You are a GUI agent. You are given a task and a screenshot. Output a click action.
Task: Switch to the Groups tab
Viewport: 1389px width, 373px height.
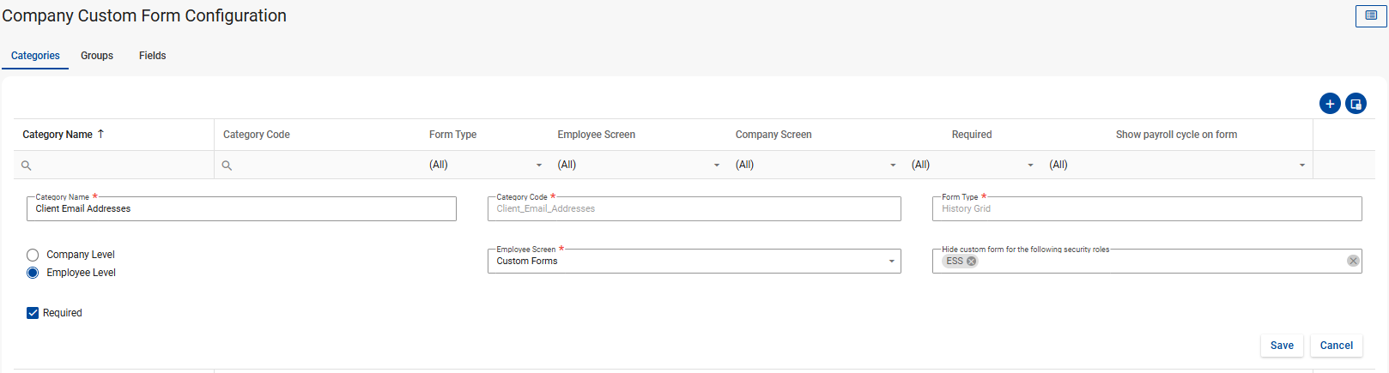click(97, 56)
